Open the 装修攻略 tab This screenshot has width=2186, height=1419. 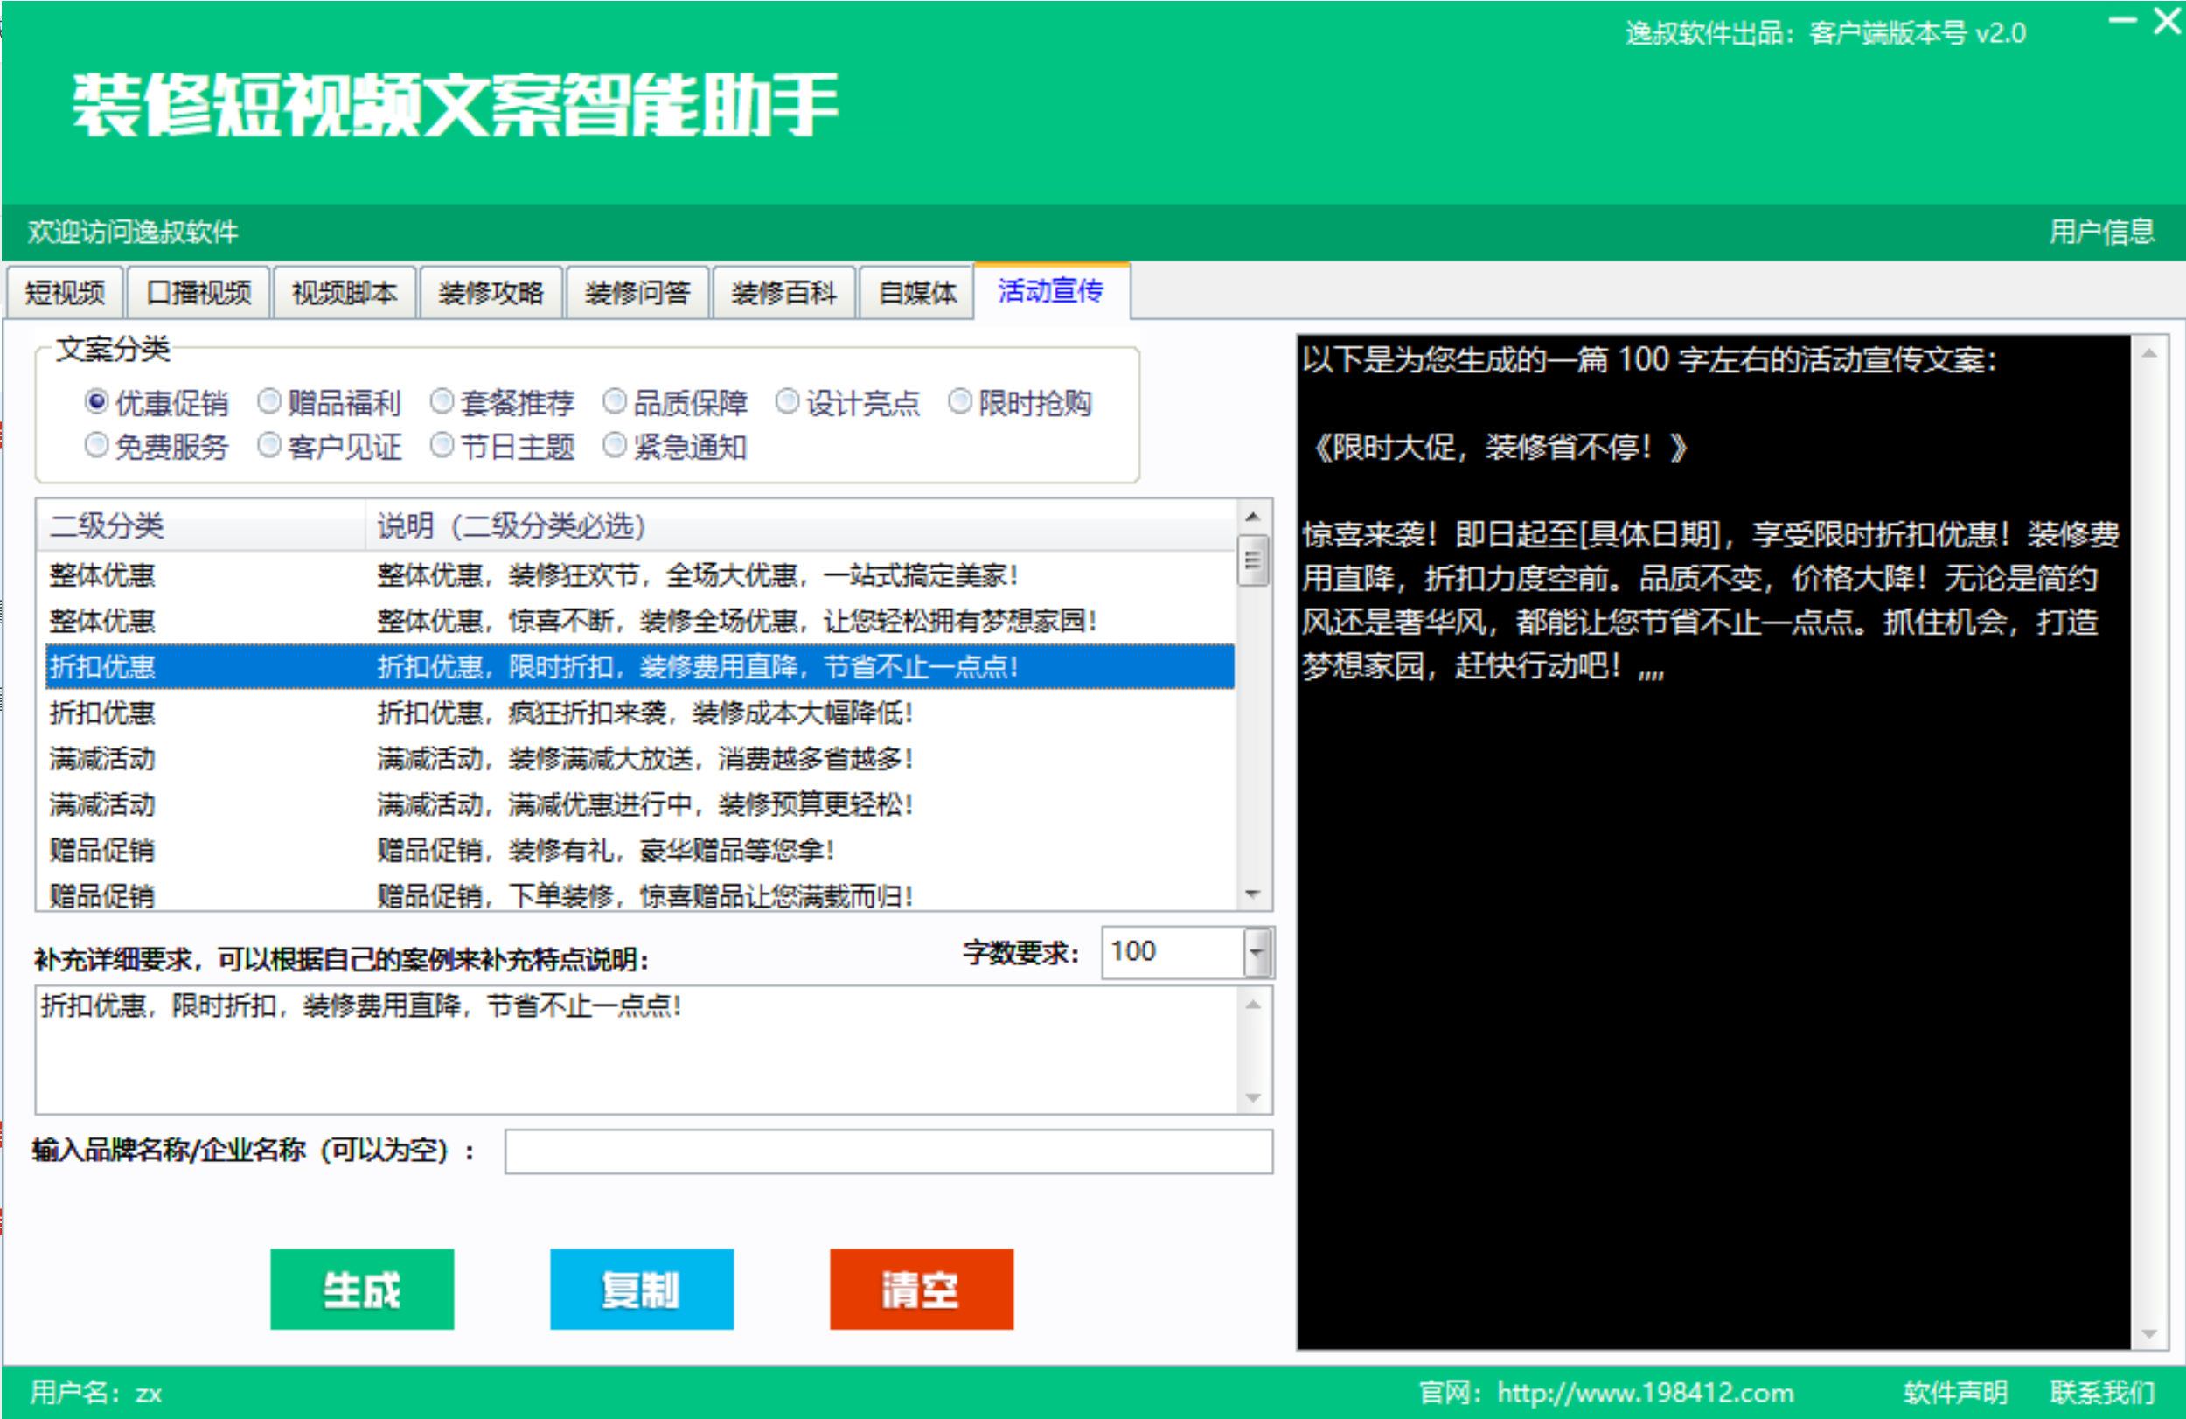coord(491,292)
